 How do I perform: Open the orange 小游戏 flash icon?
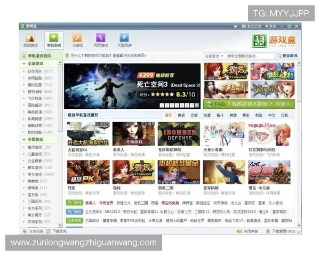(x=77, y=38)
